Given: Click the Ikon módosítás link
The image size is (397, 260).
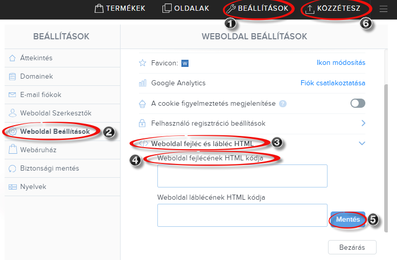Looking at the screenshot, I should (x=341, y=63).
